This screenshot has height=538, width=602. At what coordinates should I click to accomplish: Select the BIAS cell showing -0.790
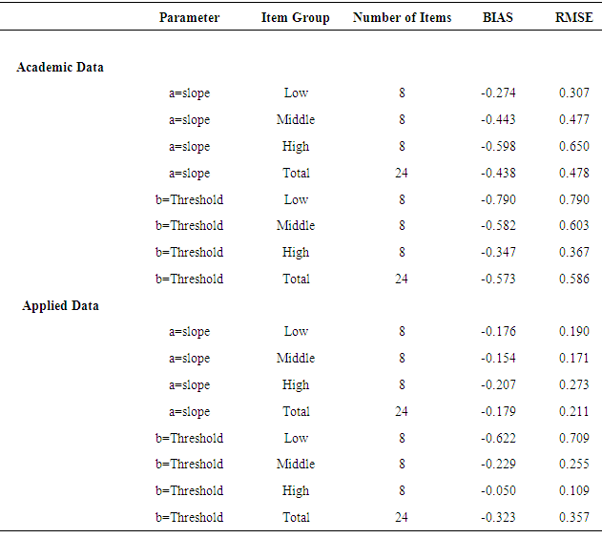(498, 200)
